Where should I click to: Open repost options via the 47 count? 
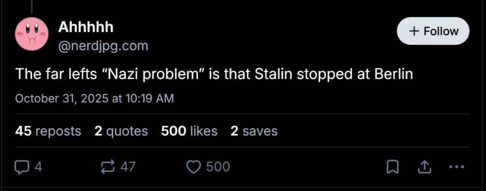[128, 167]
